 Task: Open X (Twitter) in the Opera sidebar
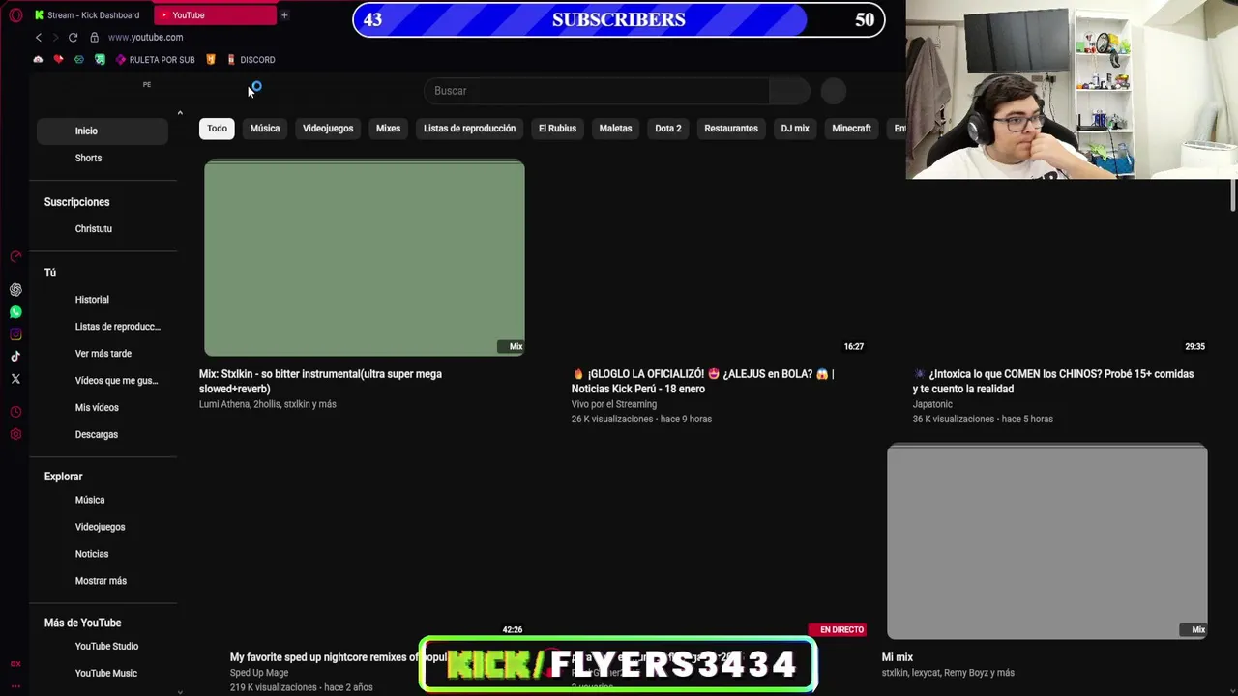coord(15,379)
